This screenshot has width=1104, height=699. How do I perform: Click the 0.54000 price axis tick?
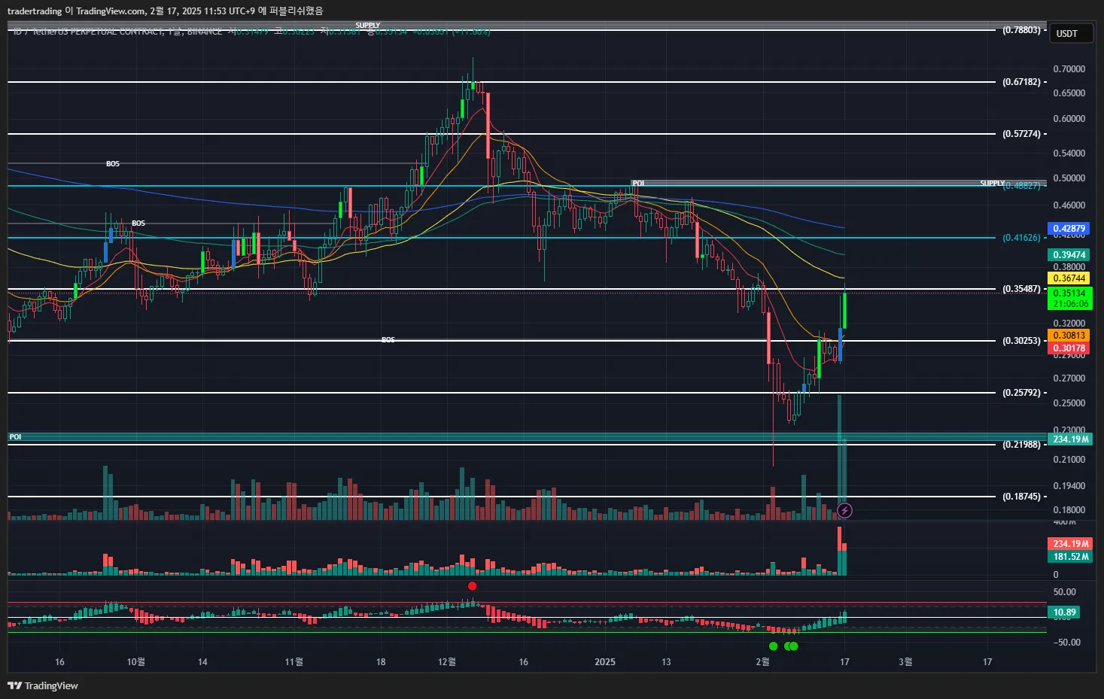click(x=1069, y=153)
